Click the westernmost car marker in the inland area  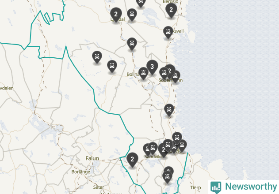tap(97, 57)
